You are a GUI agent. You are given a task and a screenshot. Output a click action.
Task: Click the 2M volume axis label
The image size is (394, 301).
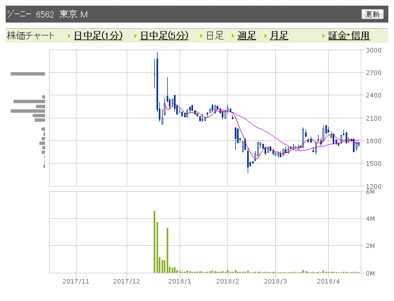[370, 246]
